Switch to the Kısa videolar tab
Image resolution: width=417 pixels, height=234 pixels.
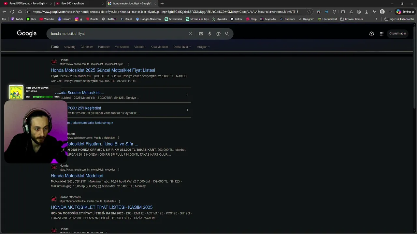coord(159,47)
